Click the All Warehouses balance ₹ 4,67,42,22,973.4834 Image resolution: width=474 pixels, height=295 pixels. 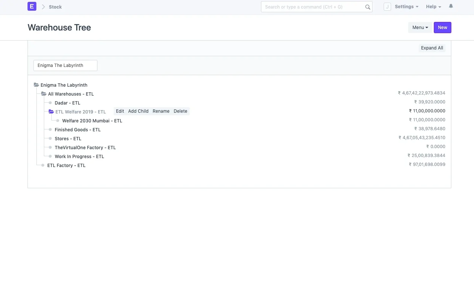coord(422,93)
